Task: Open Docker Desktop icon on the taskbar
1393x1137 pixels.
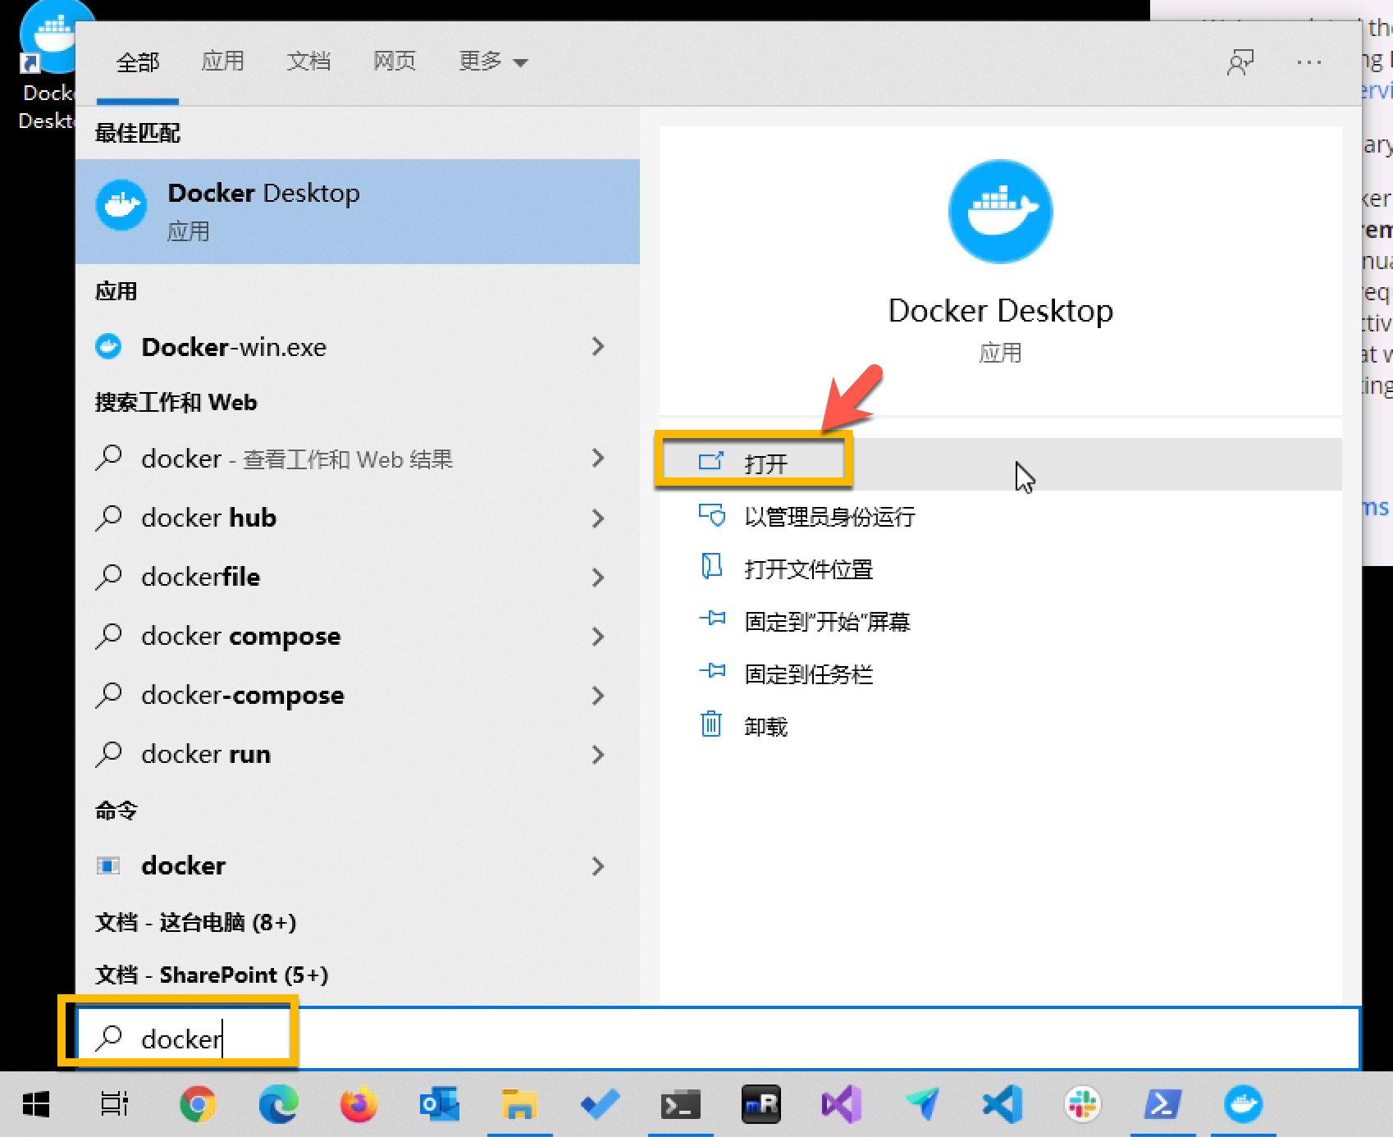Action: (x=1243, y=1104)
